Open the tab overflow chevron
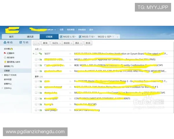The width and height of the screenshot is (174, 139). pyautogui.click(x=117, y=37)
